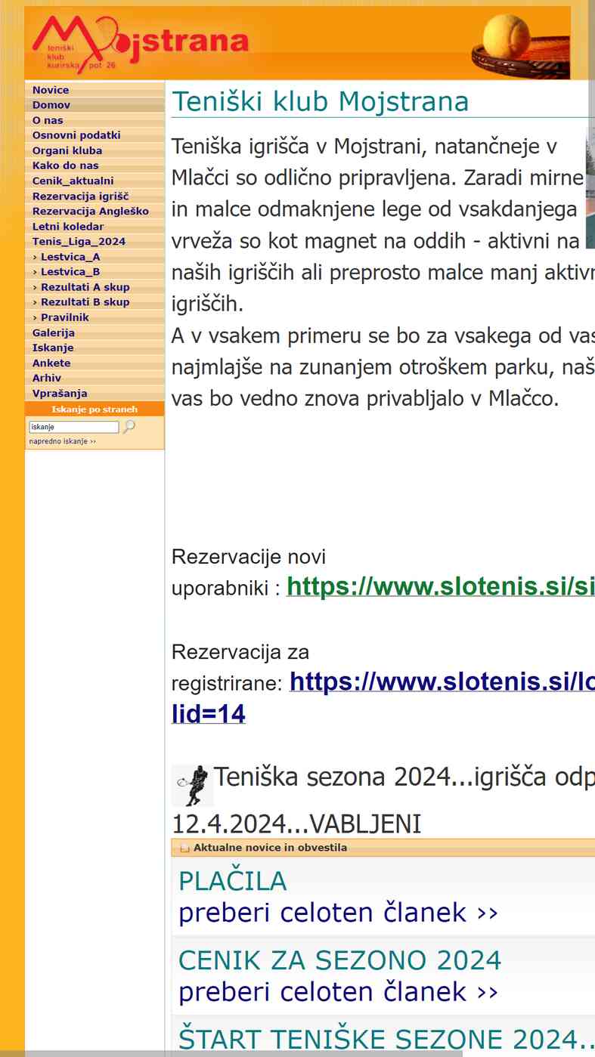Open the O nas page

(95, 120)
